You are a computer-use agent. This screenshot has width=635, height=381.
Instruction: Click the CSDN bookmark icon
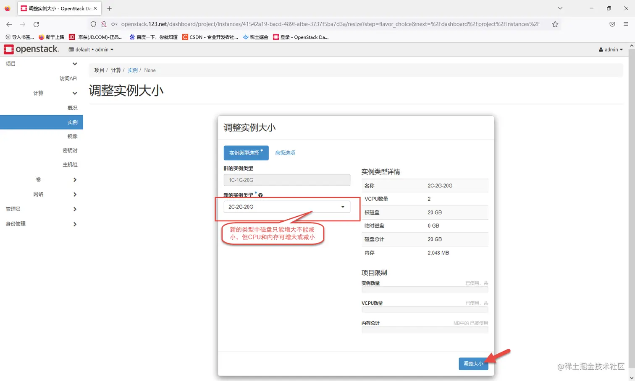coord(185,37)
